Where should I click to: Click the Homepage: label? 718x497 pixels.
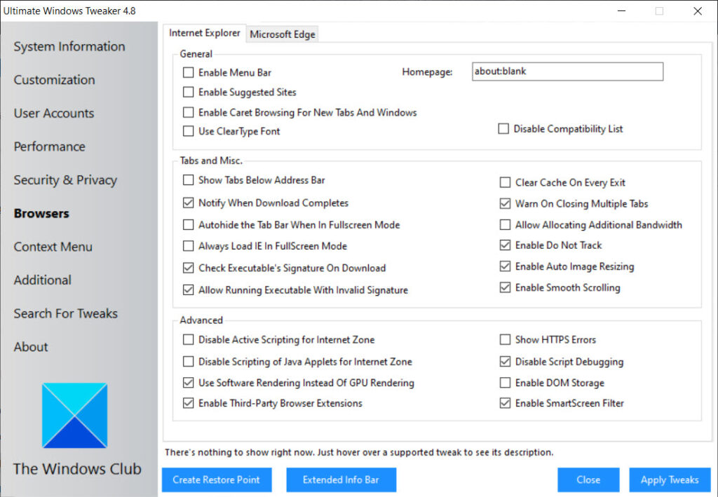[427, 72]
